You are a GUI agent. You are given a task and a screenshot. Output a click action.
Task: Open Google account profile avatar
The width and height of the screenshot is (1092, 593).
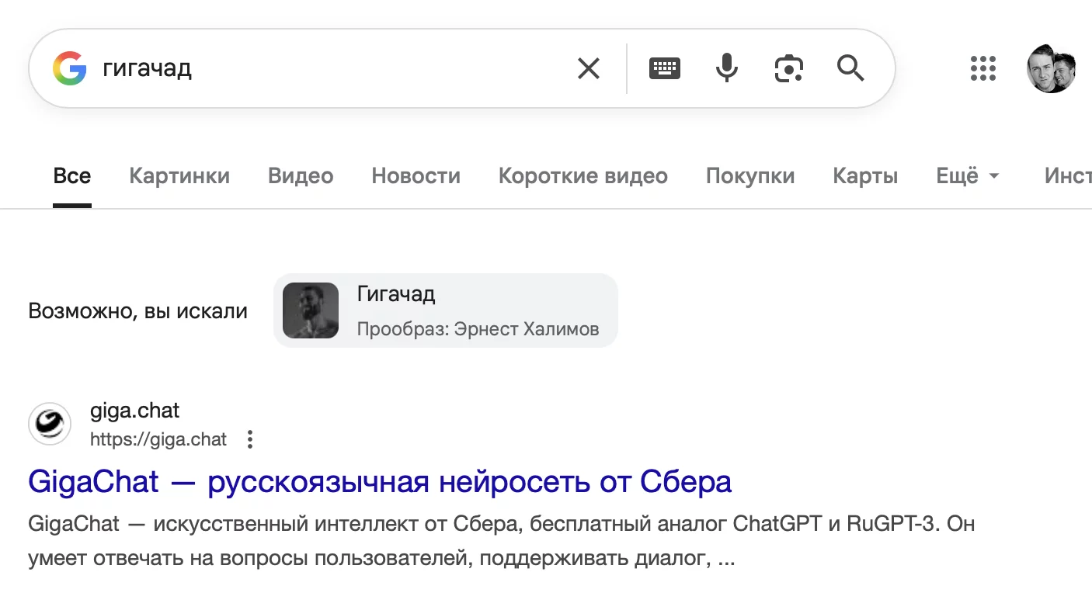[1052, 69]
